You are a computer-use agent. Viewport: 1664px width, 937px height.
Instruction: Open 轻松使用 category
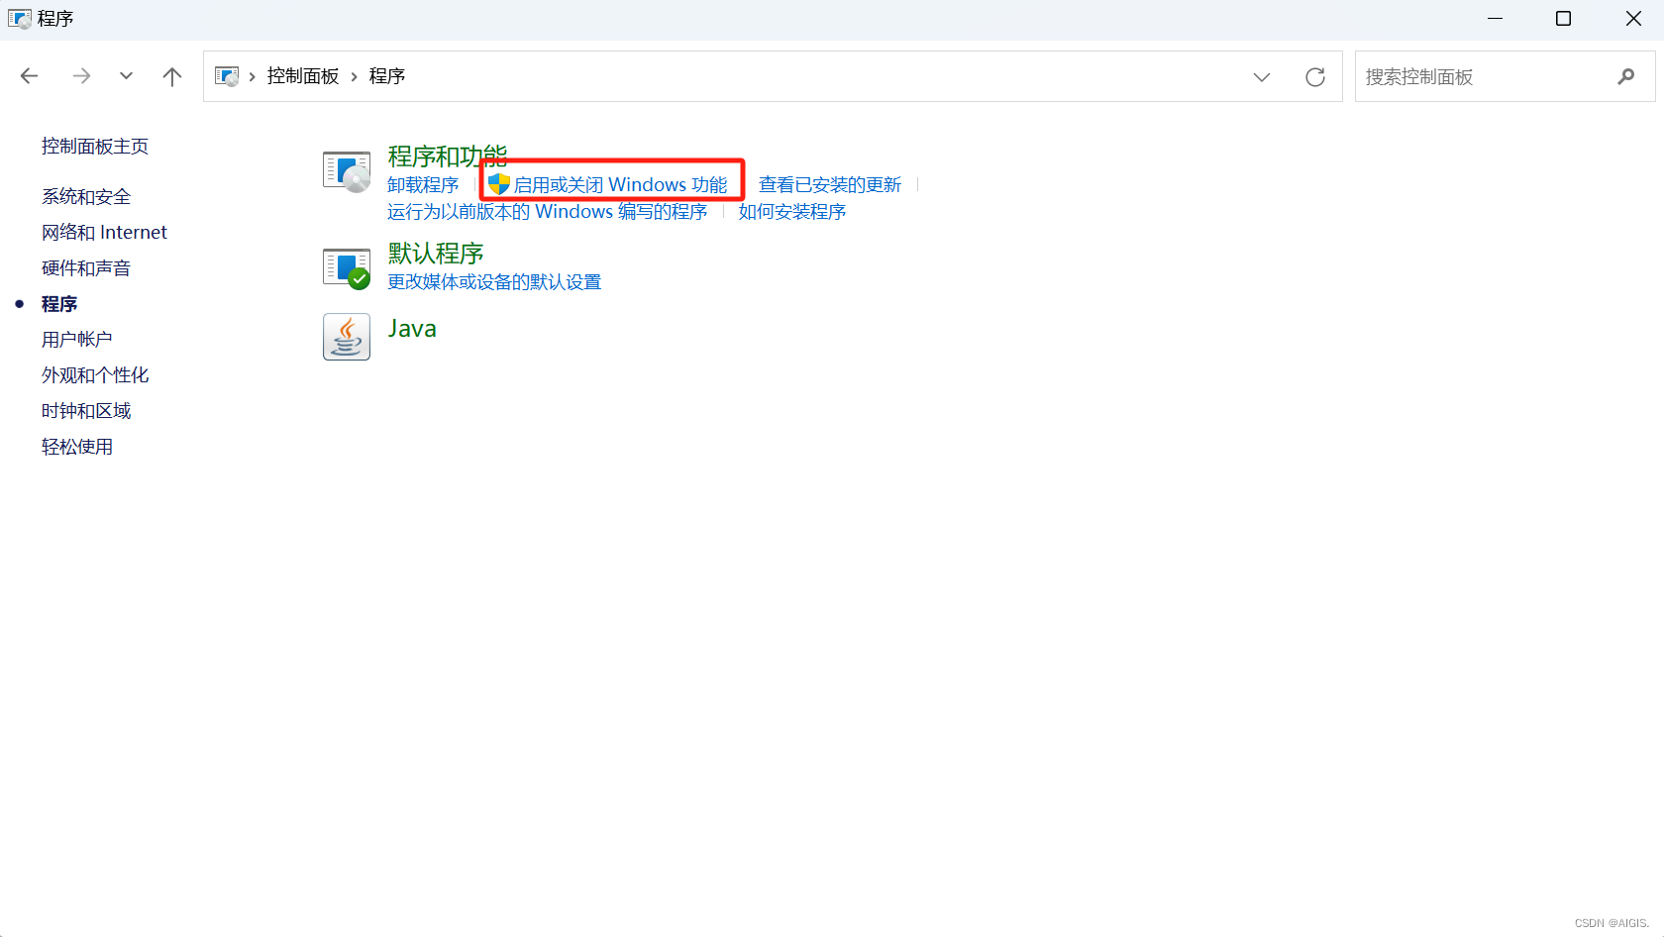(77, 447)
